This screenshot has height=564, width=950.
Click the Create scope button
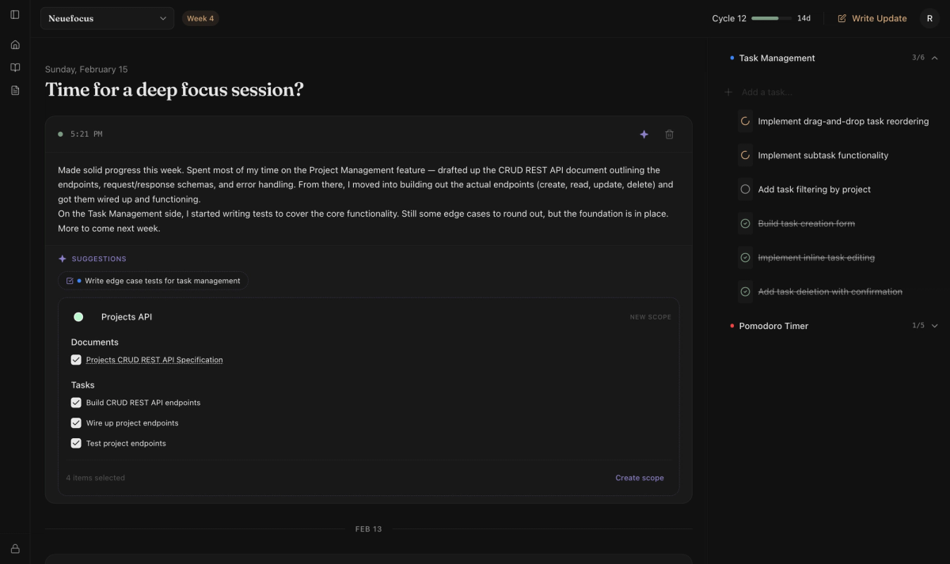pos(639,478)
